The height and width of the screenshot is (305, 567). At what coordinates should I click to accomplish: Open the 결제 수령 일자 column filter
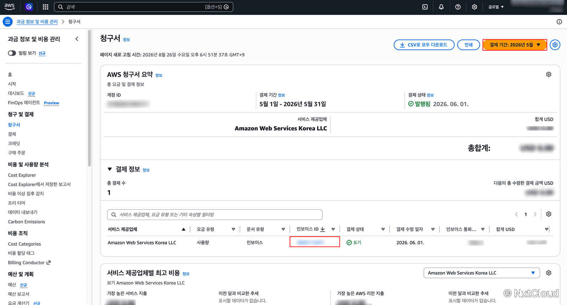coord(433,229)
